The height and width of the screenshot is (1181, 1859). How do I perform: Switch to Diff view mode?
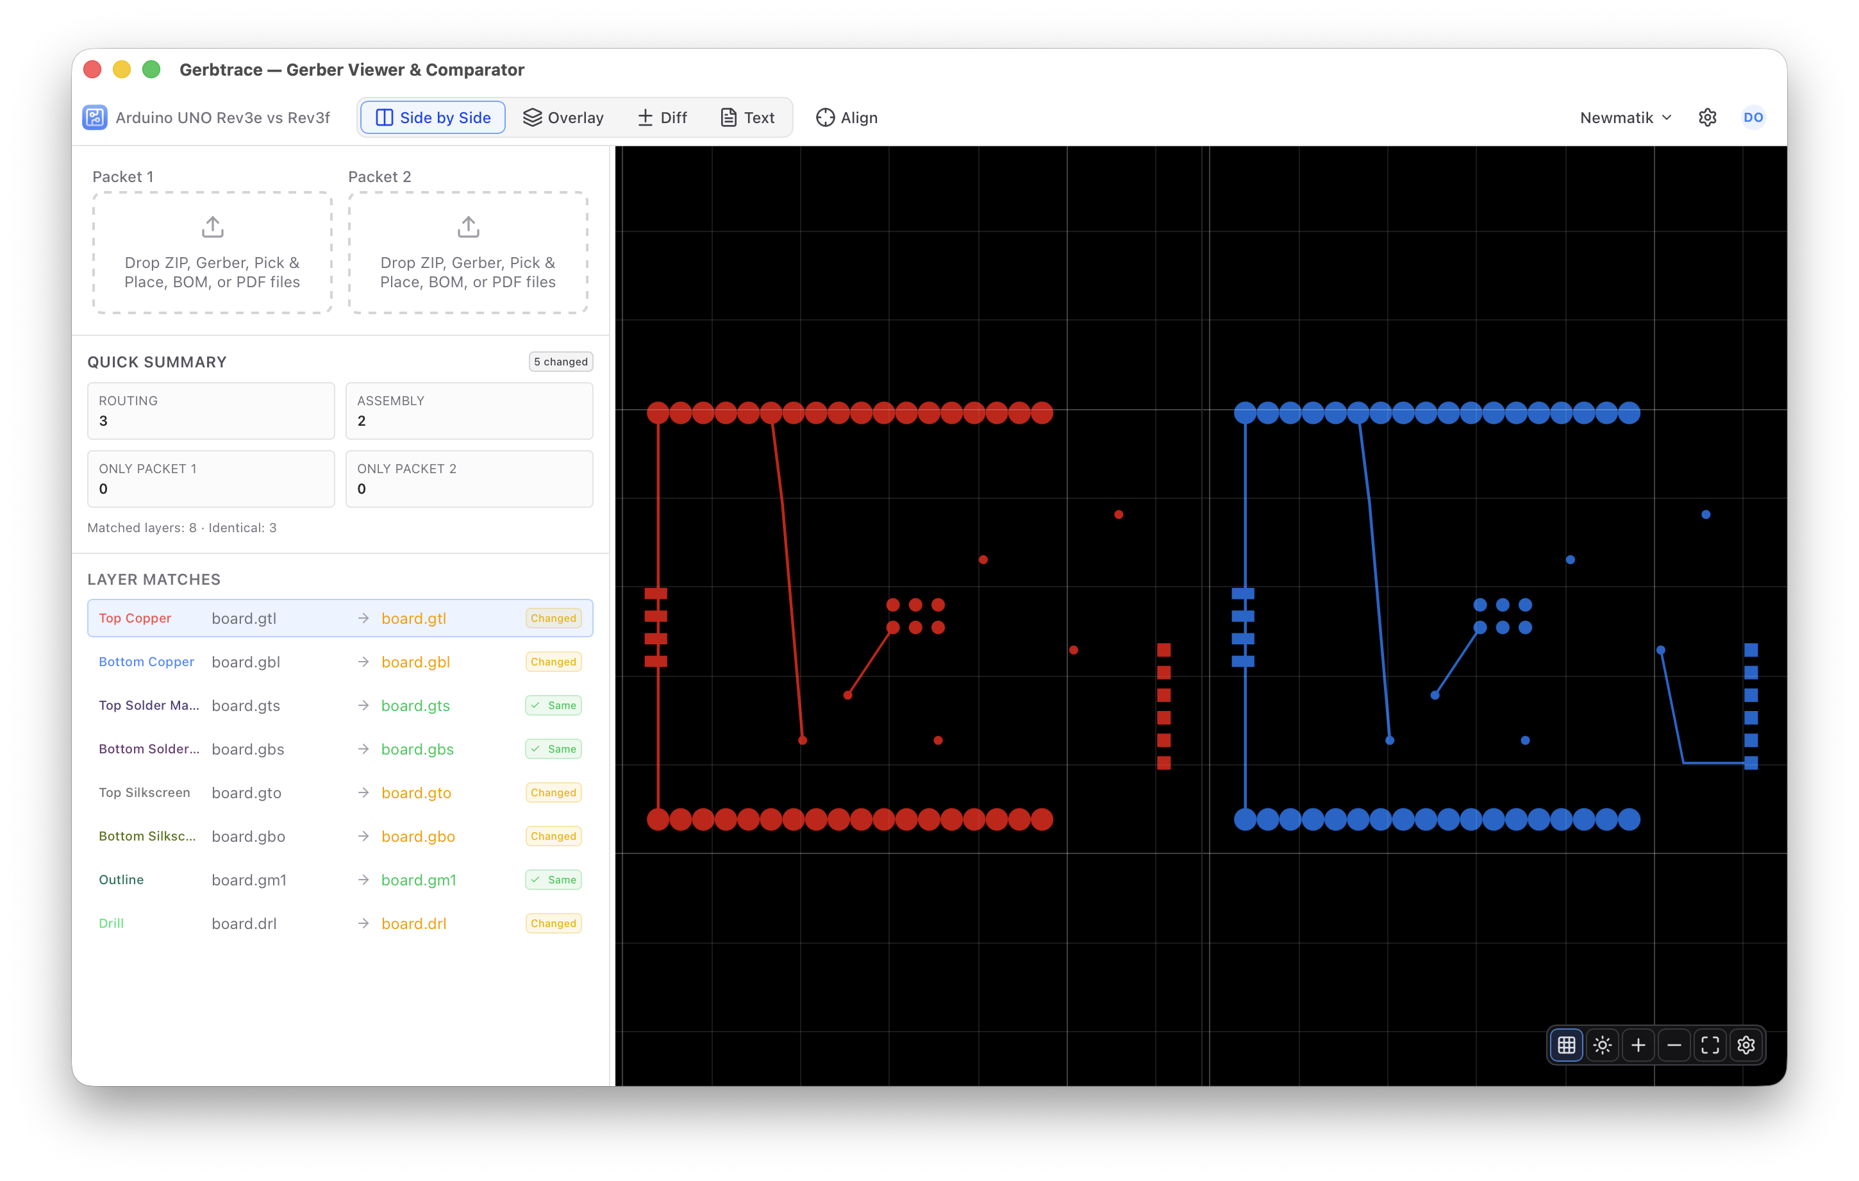[662, 117]
